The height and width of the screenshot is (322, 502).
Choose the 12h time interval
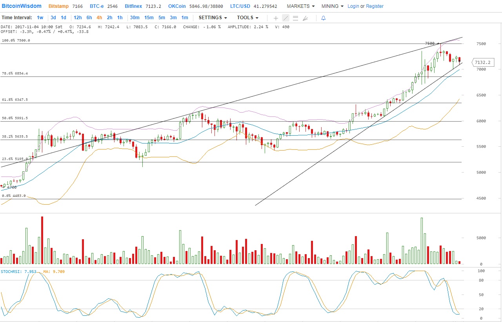78,18
